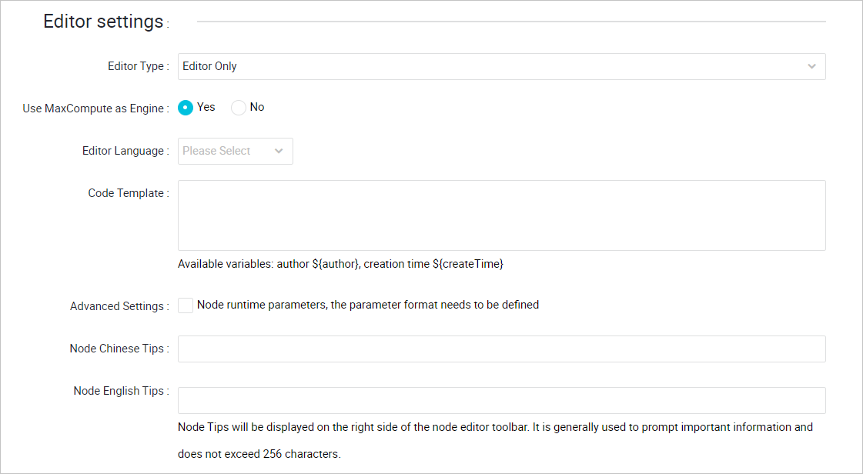Expand the Editor Language selector
Image resolution: width=863 pixels, height=474 pixels.
tap(235, 151)
